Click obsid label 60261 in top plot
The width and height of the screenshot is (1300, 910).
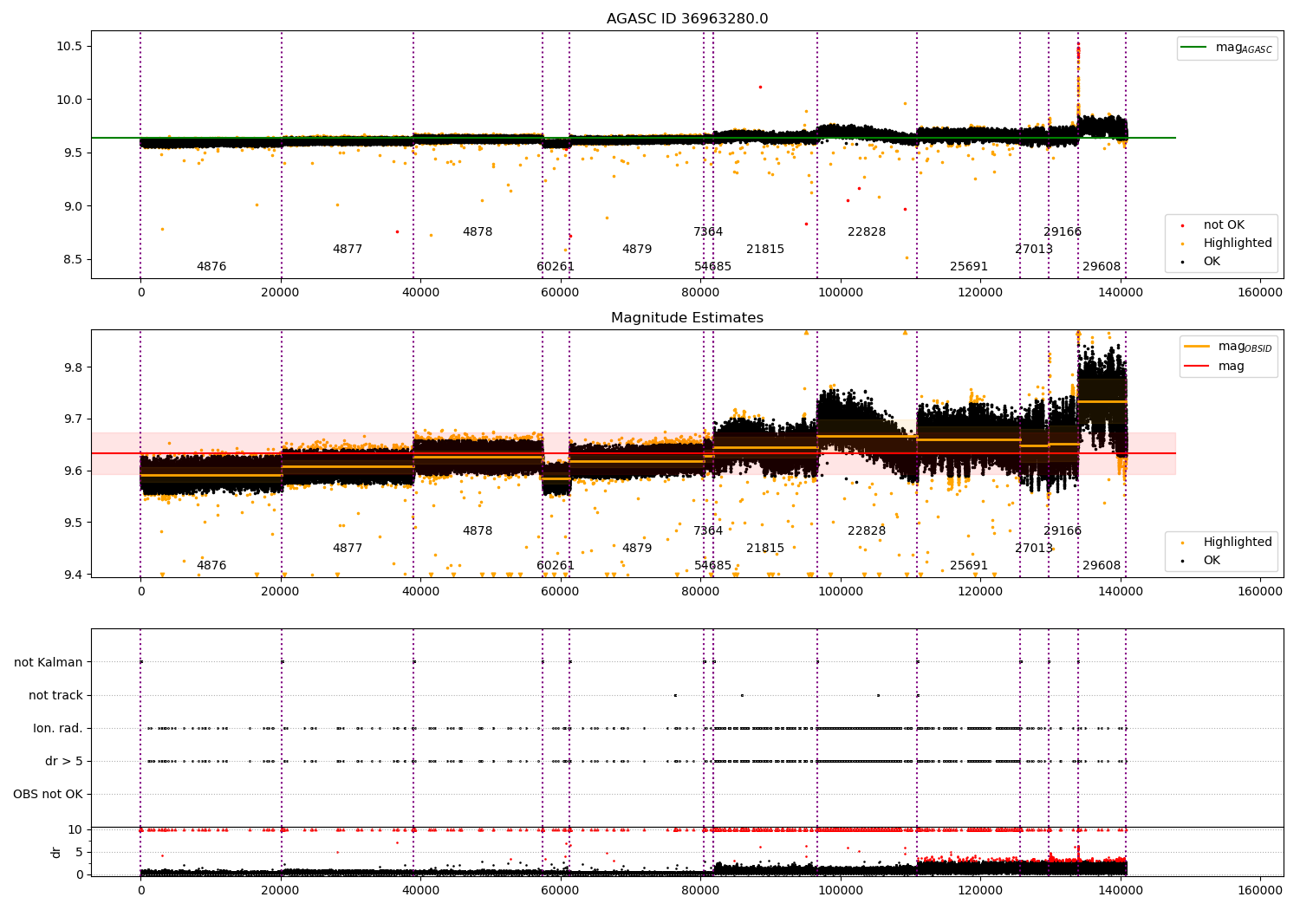(556, 267)
